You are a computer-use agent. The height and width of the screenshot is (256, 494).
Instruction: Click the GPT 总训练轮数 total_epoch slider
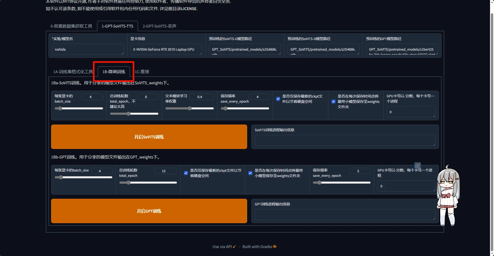[x=148, y=183]
